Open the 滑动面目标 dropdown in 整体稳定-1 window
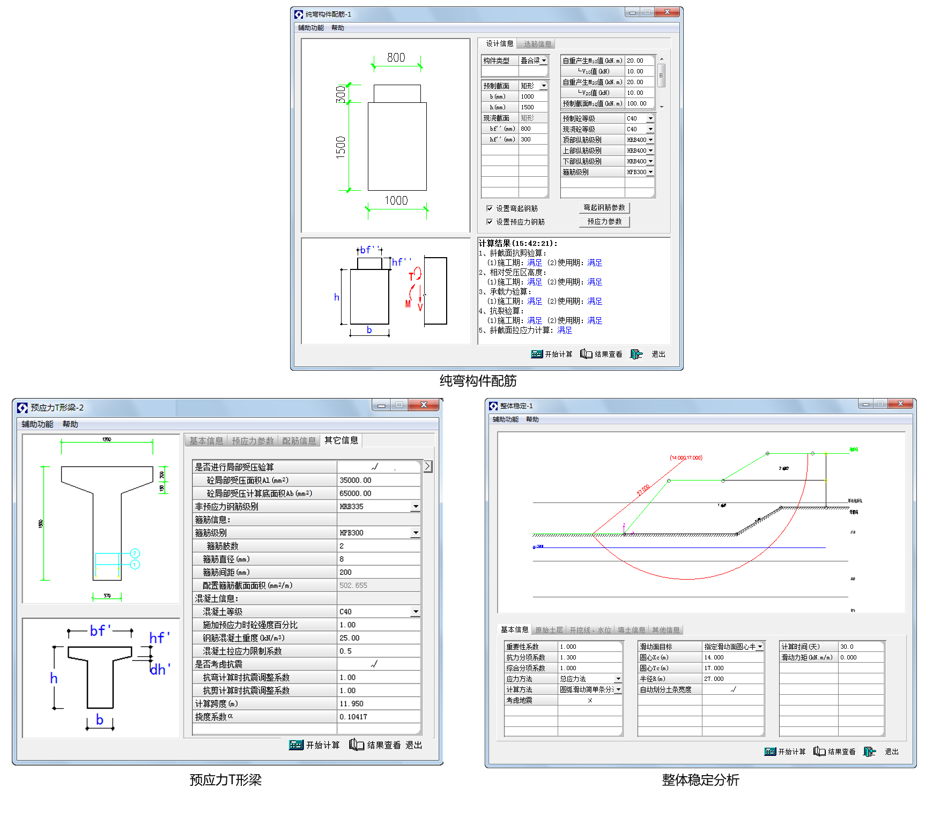This screenshot has width=933, height=818. 759,647
